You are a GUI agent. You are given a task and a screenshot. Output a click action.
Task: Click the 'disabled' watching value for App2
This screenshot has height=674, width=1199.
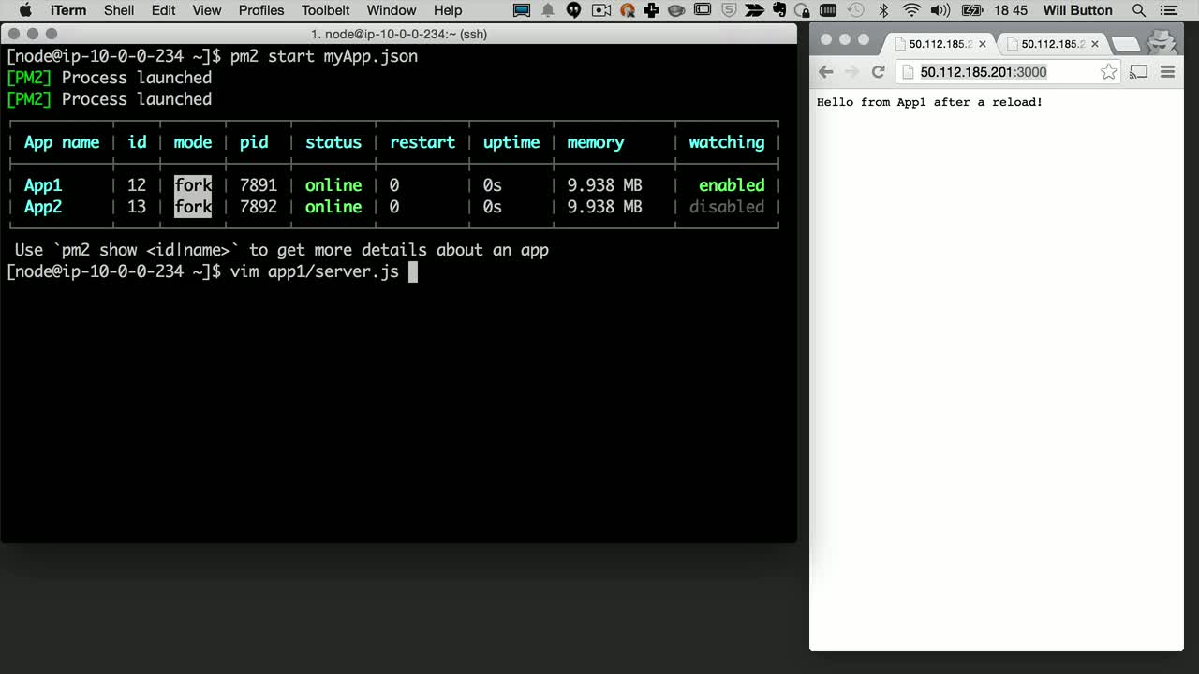tap(727, 207)
